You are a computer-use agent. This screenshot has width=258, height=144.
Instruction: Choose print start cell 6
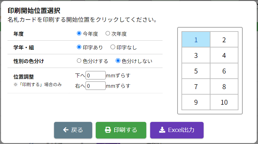pos(224,71)
